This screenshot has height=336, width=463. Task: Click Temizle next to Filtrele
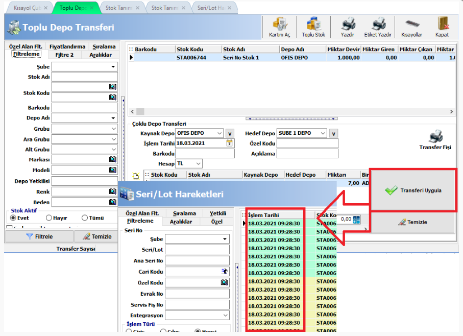96,236
